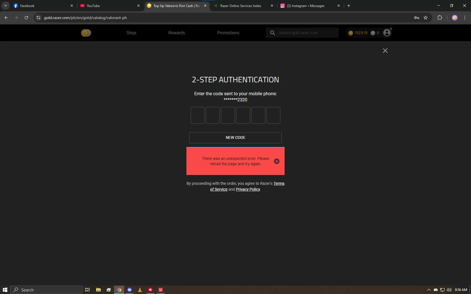Screen dimensions: 471x294
Task: Close the Instagram Messages tab
Action: click(339, 6)
